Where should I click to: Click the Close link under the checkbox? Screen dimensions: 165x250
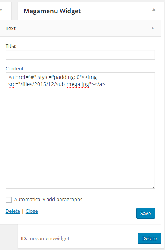pos(31,211)
